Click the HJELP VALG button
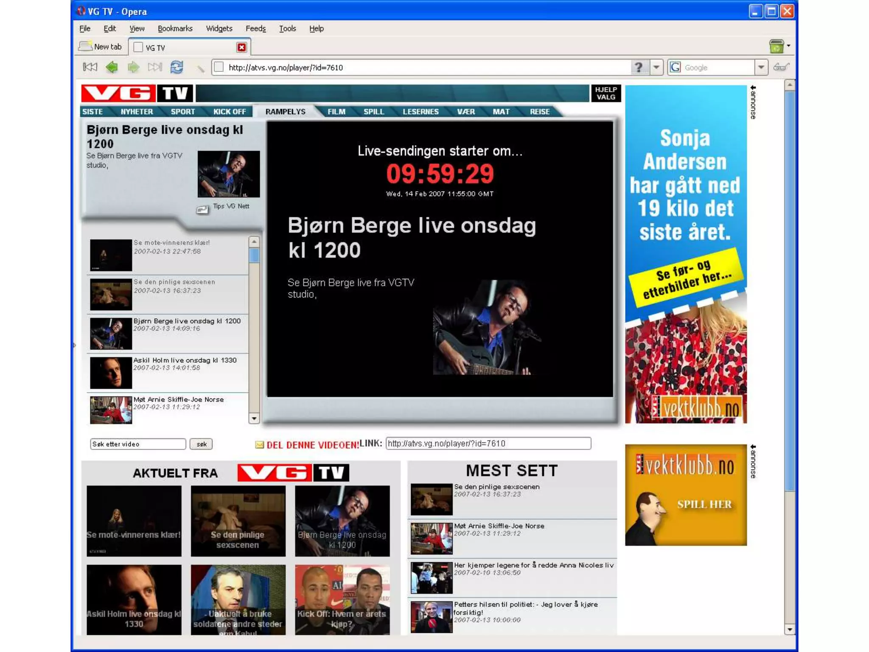Image resolution: width=869 pixels, height=652 pixels. (605, 93)
